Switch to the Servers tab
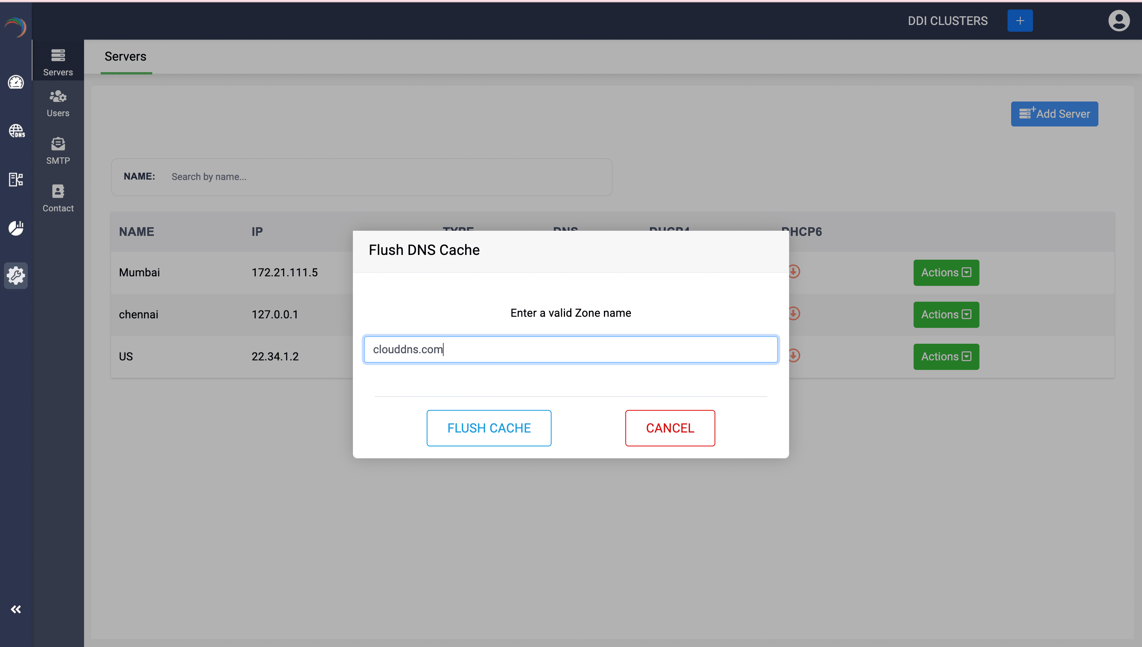Viewport: 1142px width, 647px height. pos(125,56)
